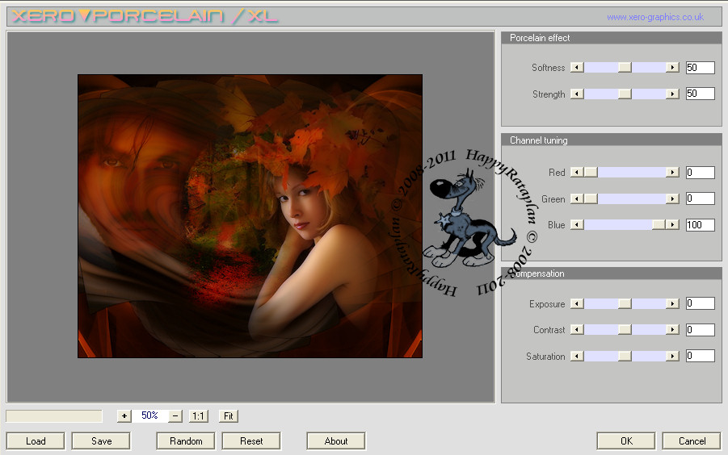The width and height of the screenshot is (728, 455).
Task: Click the Red channel slider thumb
Action: 591,173
